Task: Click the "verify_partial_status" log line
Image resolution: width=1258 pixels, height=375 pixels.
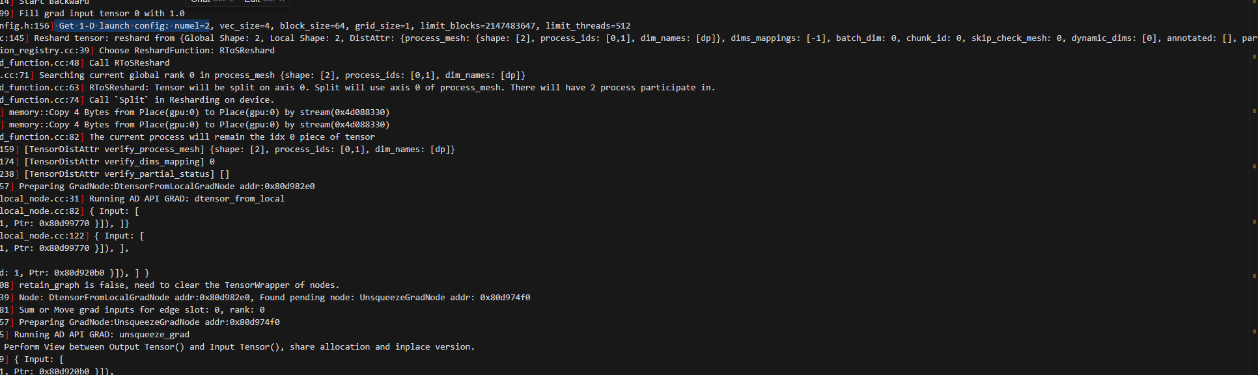Action: [x=127, y=174]
